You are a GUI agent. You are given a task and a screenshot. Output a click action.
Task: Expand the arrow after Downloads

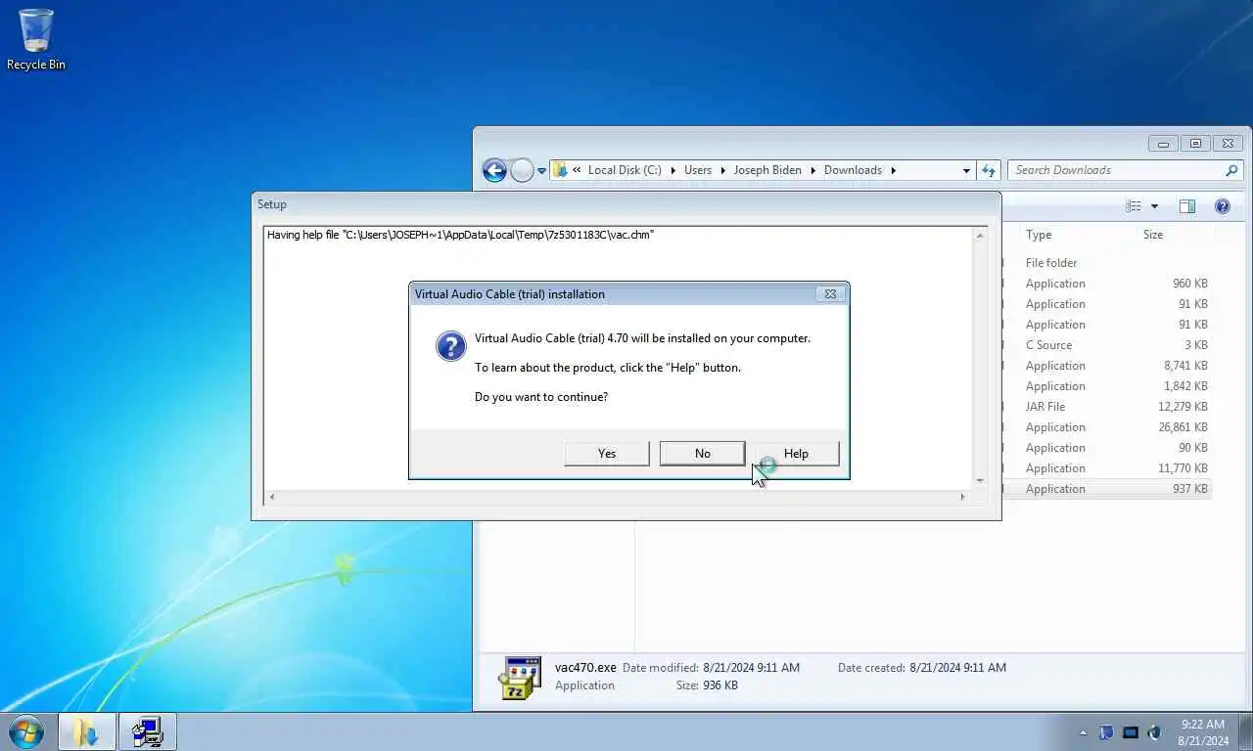pos(893,170)
